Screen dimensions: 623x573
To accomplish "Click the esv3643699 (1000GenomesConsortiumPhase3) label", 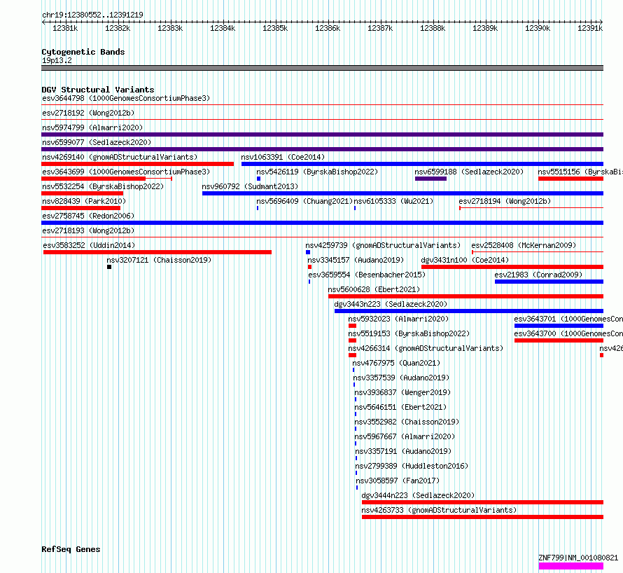I will (x=126, y=172).
